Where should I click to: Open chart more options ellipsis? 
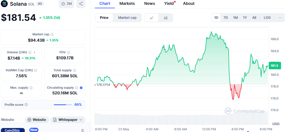coord(280,18)
